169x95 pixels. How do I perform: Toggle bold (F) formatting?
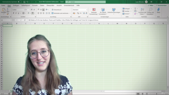click(13, 13)
